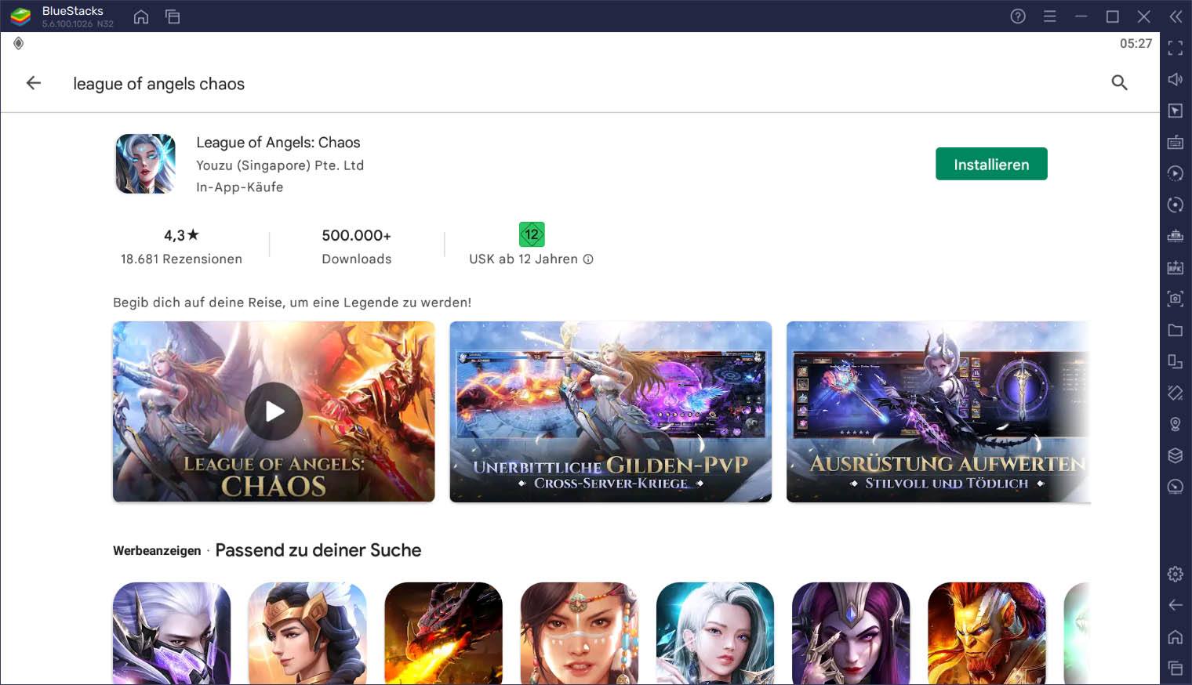The width and height of the screenshot is (1192, 685).
Task: Go back using the search back arrow
Action: 33,83
